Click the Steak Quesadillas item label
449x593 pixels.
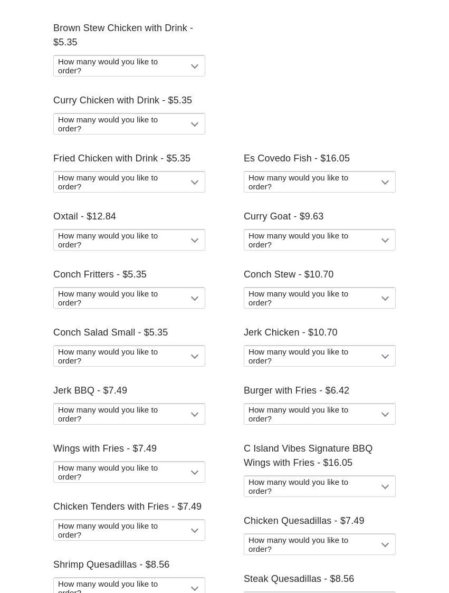click(x=299, y=579)
